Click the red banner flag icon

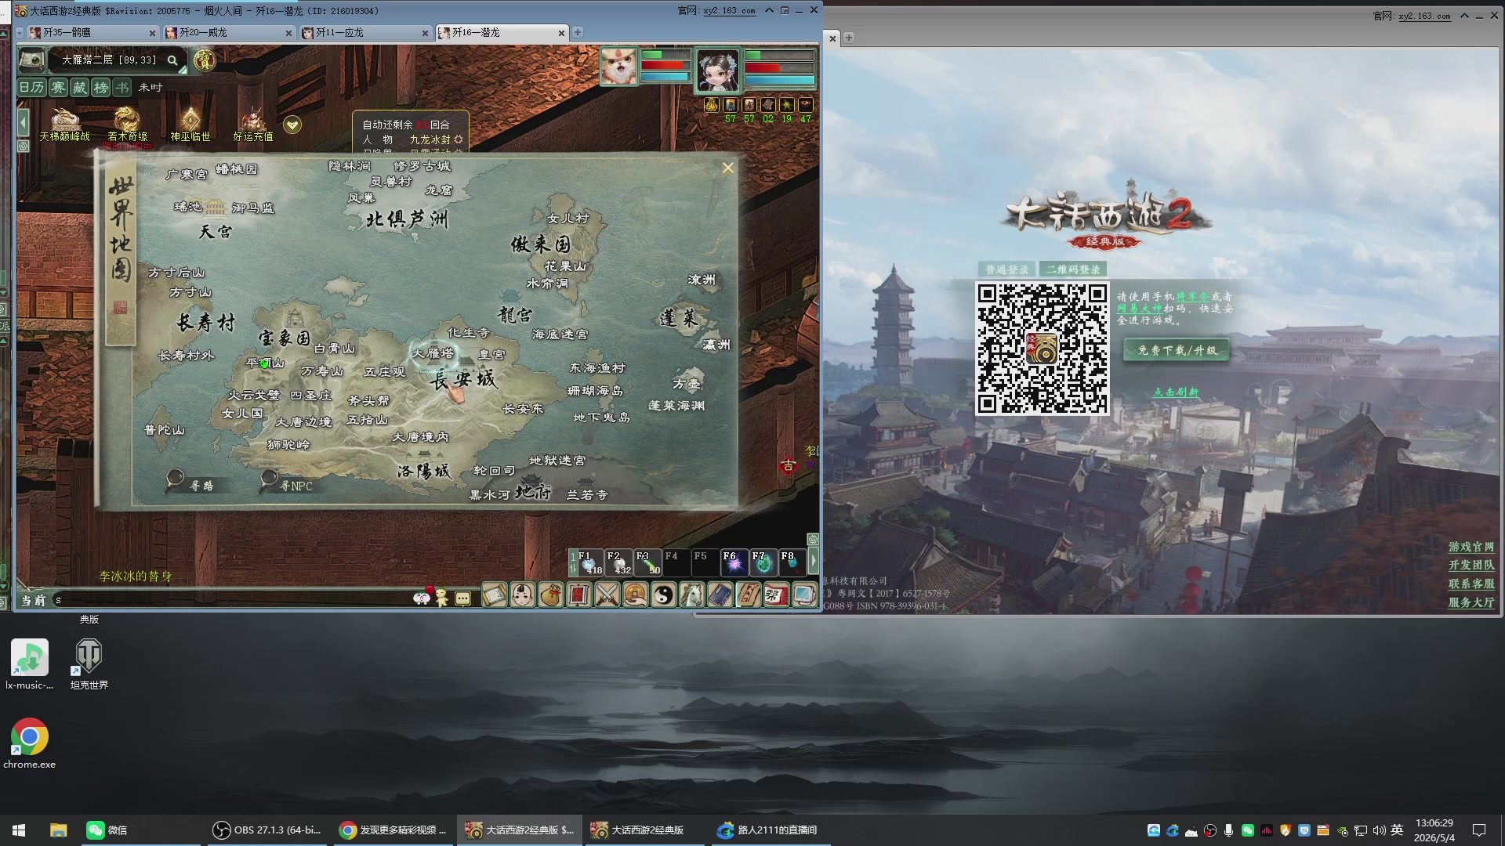(x=578, y=596)
